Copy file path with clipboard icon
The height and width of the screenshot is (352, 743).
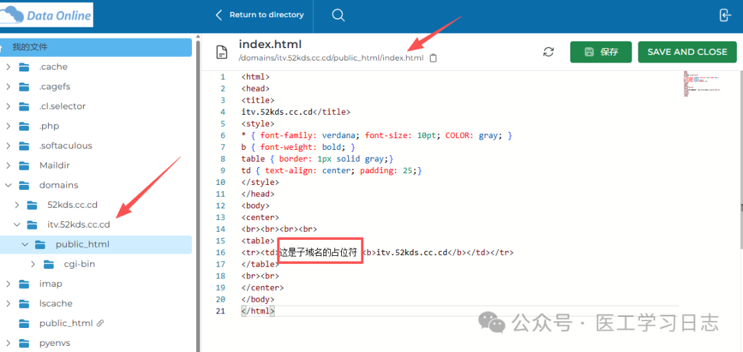click(x=433, y=58)
